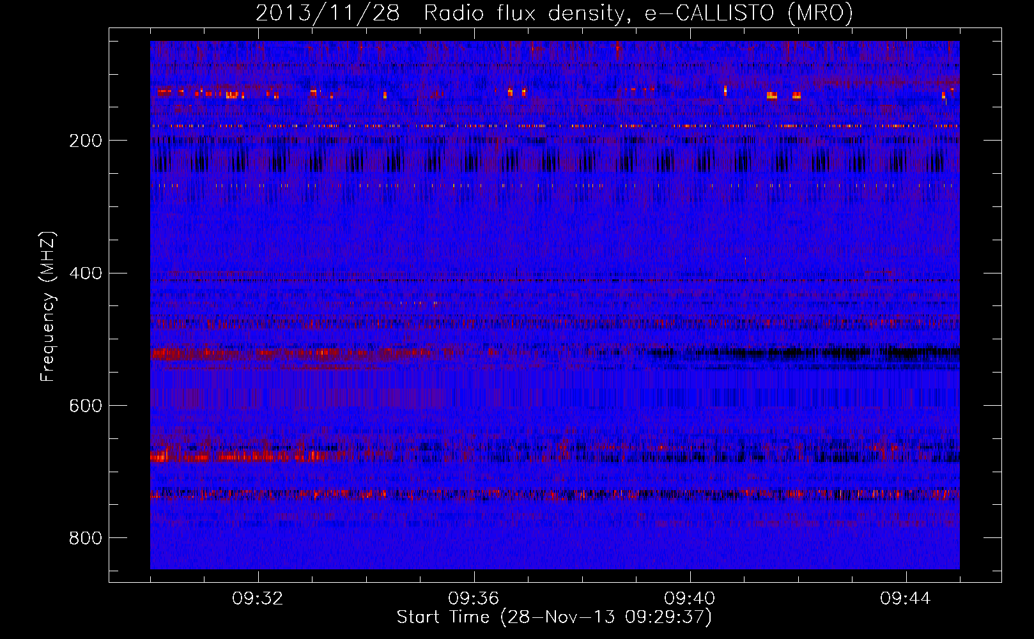Click the 'Start Time (28-Nov-13 09:29:37)' label
This screenshot has height=639, width=1034.
(x=554, y=617)
